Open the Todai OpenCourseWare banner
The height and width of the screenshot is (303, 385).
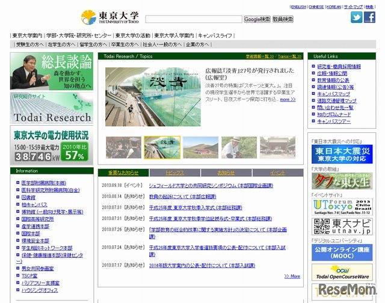click(342, 272)
